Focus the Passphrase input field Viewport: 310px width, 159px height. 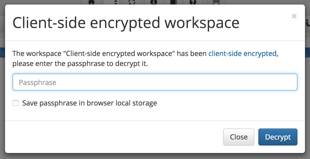point(155,82)
